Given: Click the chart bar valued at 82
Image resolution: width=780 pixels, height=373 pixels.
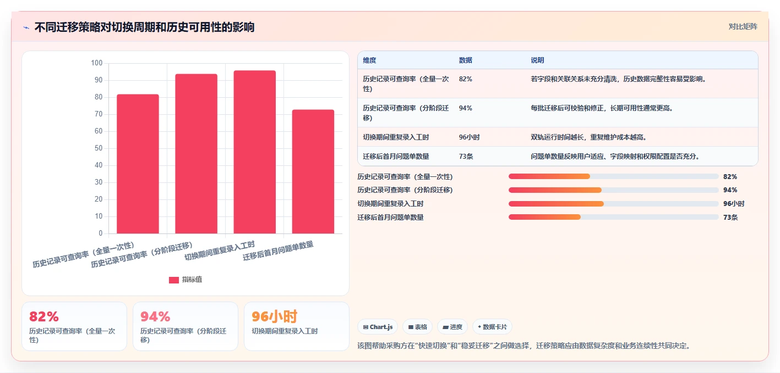Looking at the screenshot, I should [x=138, y=164].
